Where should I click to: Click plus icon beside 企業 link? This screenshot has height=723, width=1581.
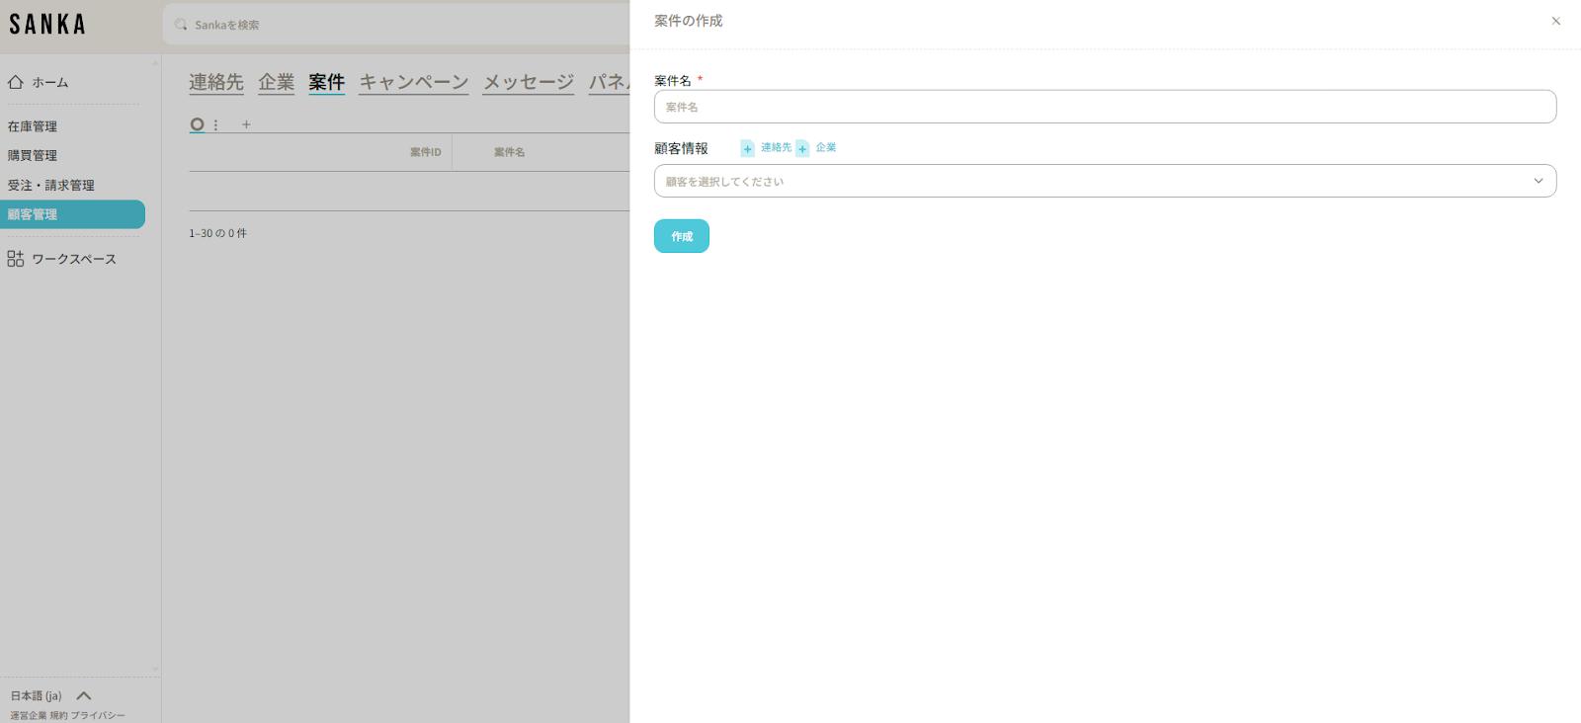802,148
